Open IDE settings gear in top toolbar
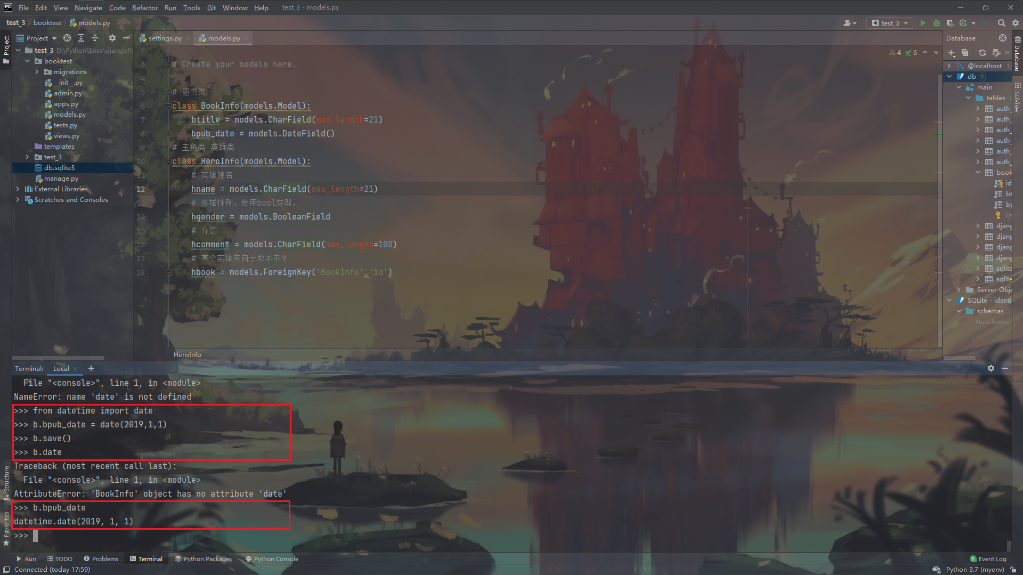The height and width of the screenshot is (575, 1023). tap(1015, 23)
